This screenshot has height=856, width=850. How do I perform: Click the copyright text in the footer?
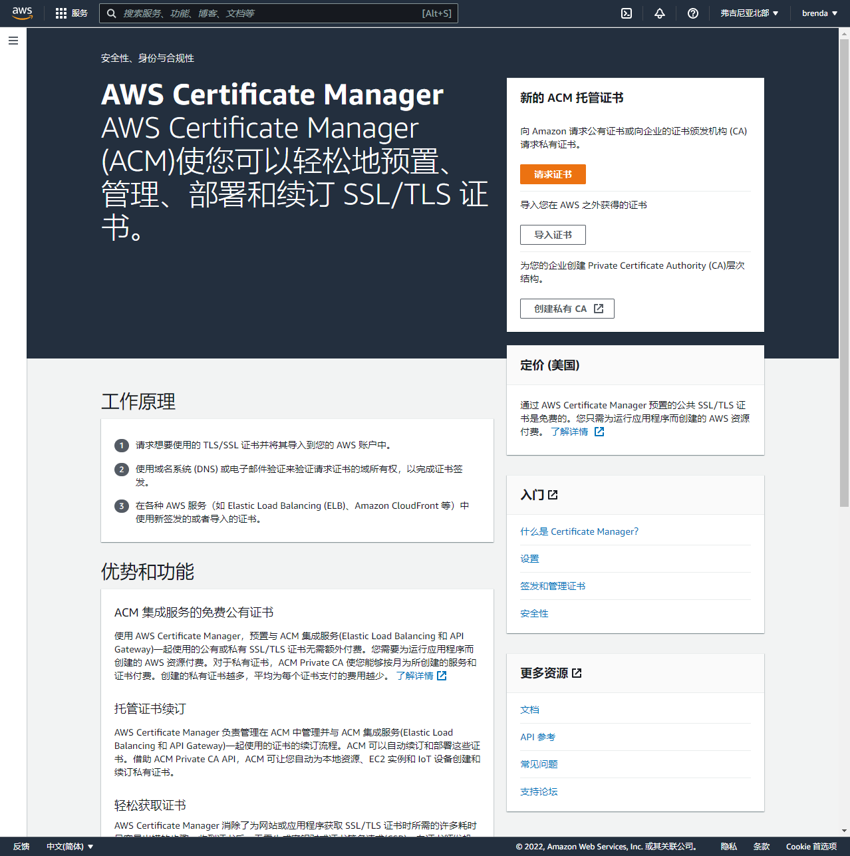(607, 847)
